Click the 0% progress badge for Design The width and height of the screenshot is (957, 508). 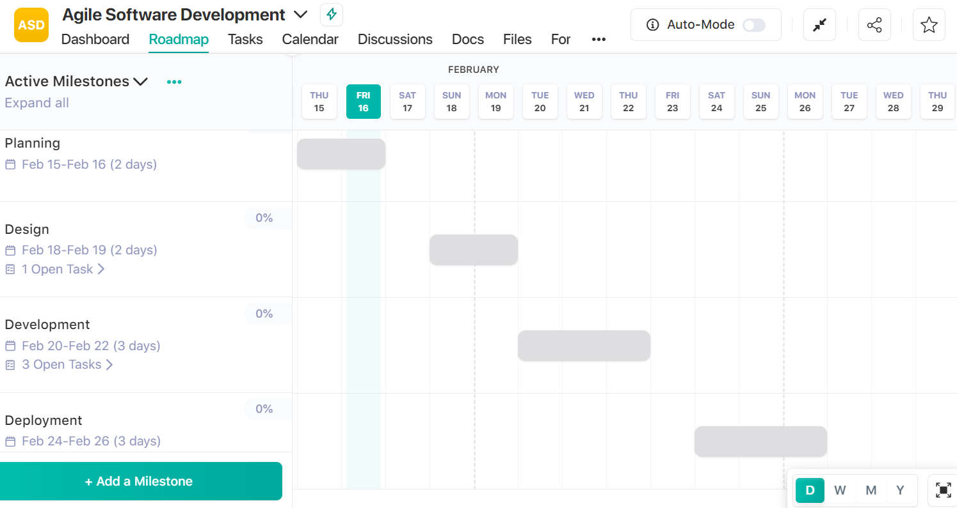[264, 218]
